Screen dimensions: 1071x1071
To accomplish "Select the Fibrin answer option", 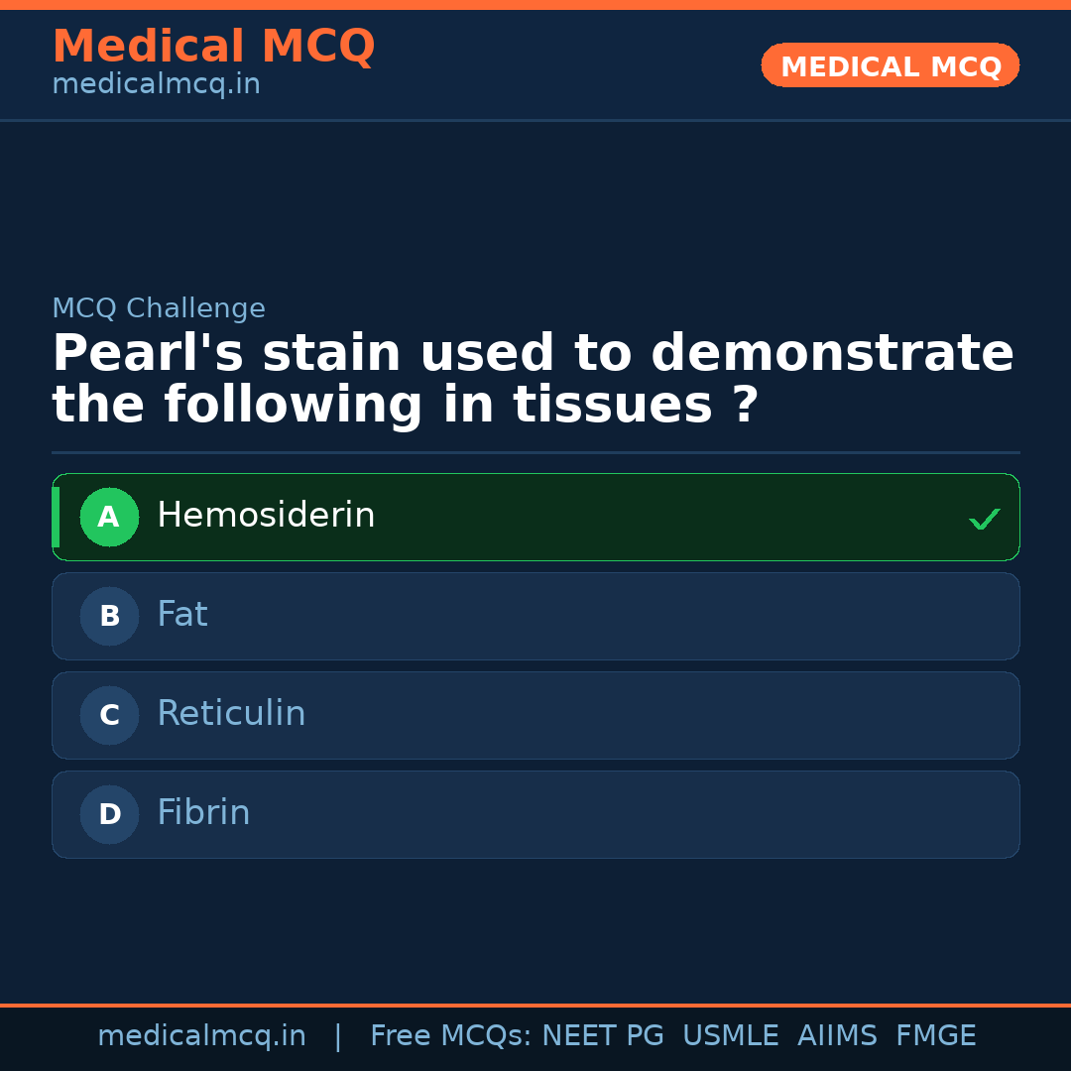I will (x=535, y=814).
